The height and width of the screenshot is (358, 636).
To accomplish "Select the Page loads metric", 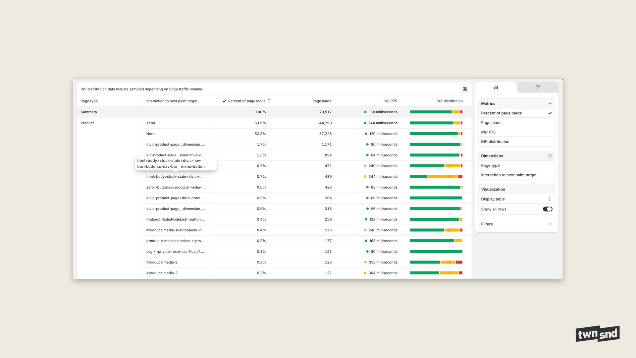I will (x=491, y=123).
